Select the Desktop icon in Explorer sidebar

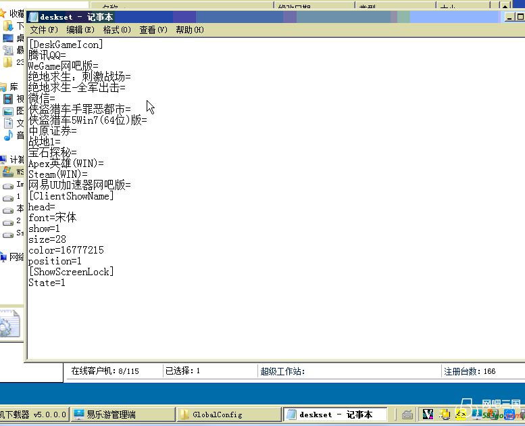(x=8, y=38)
